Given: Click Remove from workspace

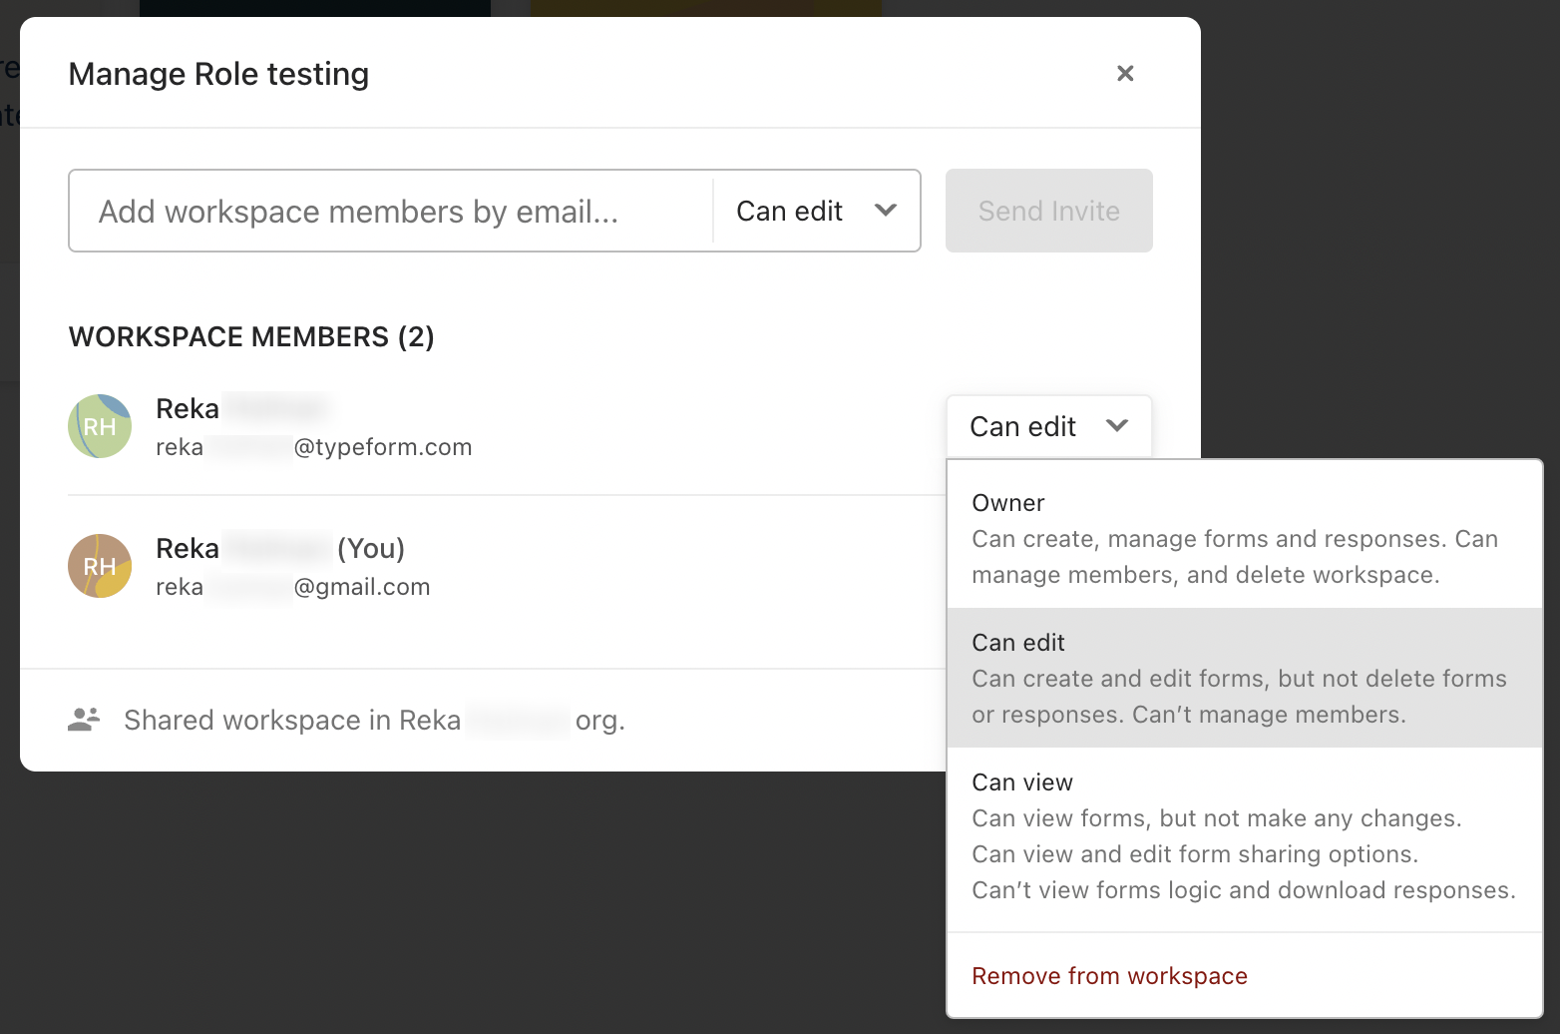Looking at the screenshot, I should tap(1109, 975).
